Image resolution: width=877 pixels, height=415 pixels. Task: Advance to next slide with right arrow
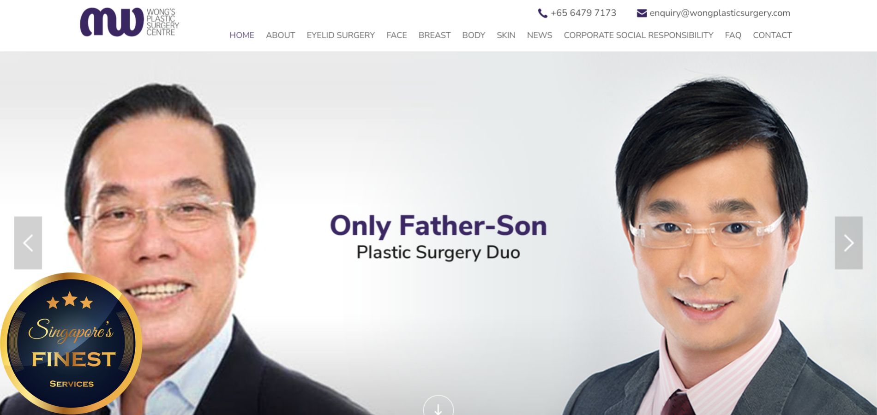click(848, 243)
